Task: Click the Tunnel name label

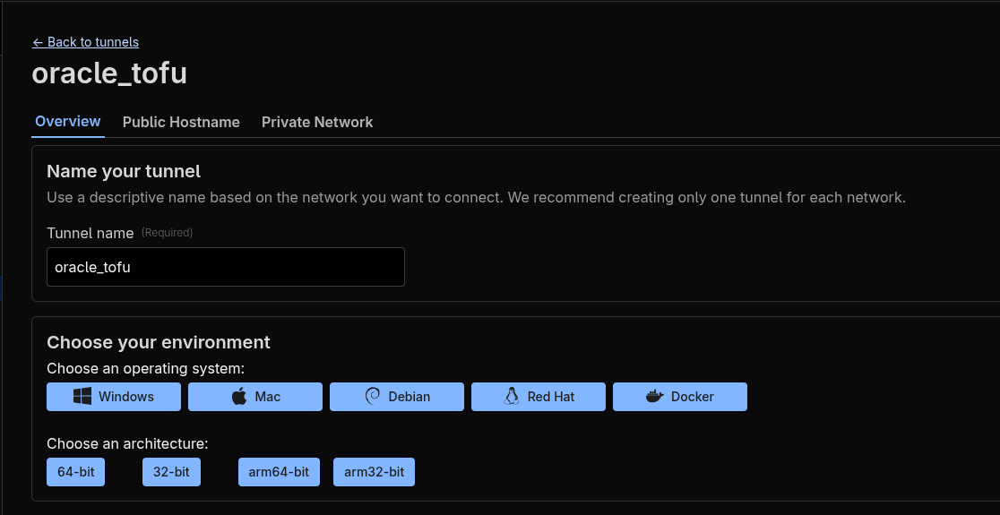Action: click(x=91, y=233)
